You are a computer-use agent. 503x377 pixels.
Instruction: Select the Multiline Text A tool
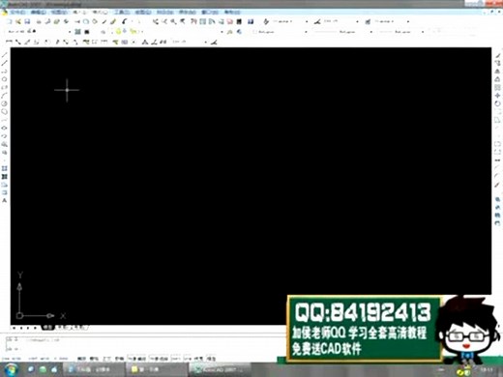coord(5,201)
